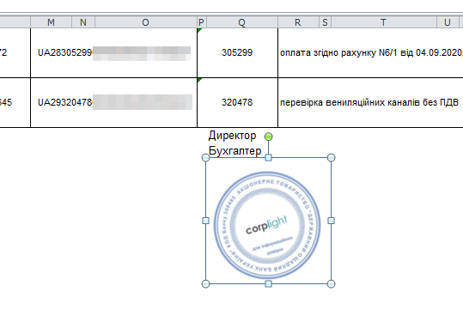The height and width of the screenshot is (322, 463).
Task: Select column Q header
Action: pos(242,22)
